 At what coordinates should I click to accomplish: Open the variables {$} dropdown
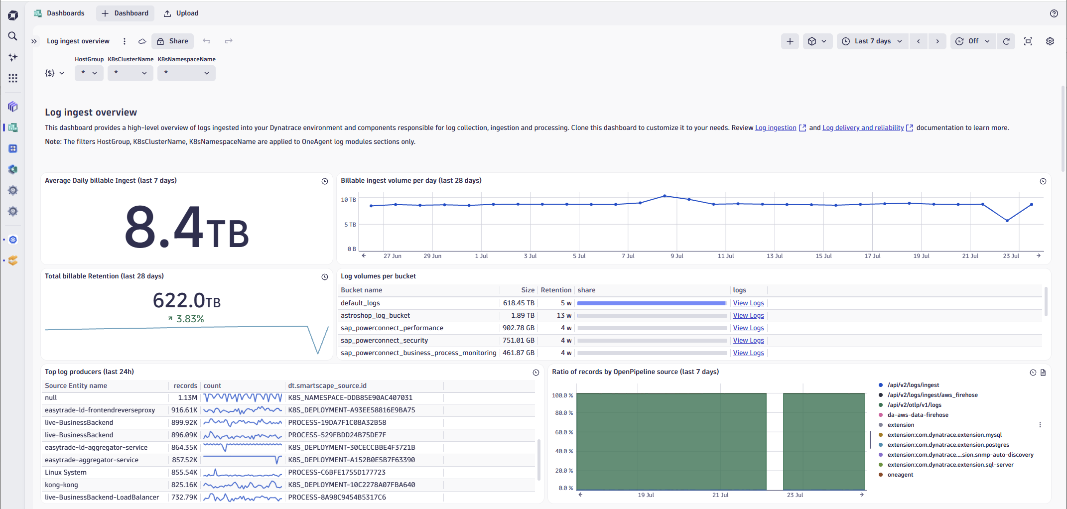[54, 73]
